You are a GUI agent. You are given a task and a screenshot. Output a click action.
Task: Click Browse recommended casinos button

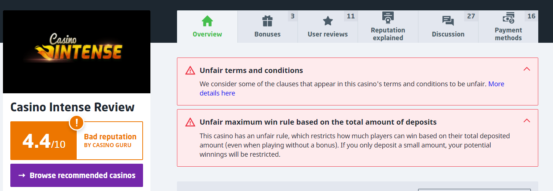pos(77,176)
